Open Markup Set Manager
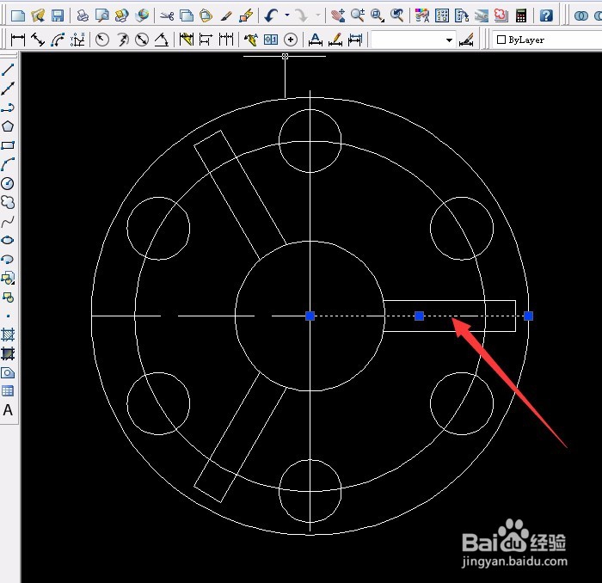The height and width of the screenshot is (583, 602). coord(501,15)
